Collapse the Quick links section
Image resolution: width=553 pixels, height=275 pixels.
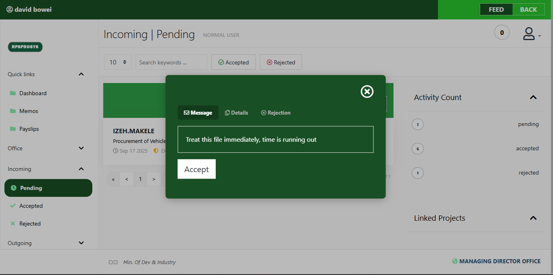click(x=81, y=74)
